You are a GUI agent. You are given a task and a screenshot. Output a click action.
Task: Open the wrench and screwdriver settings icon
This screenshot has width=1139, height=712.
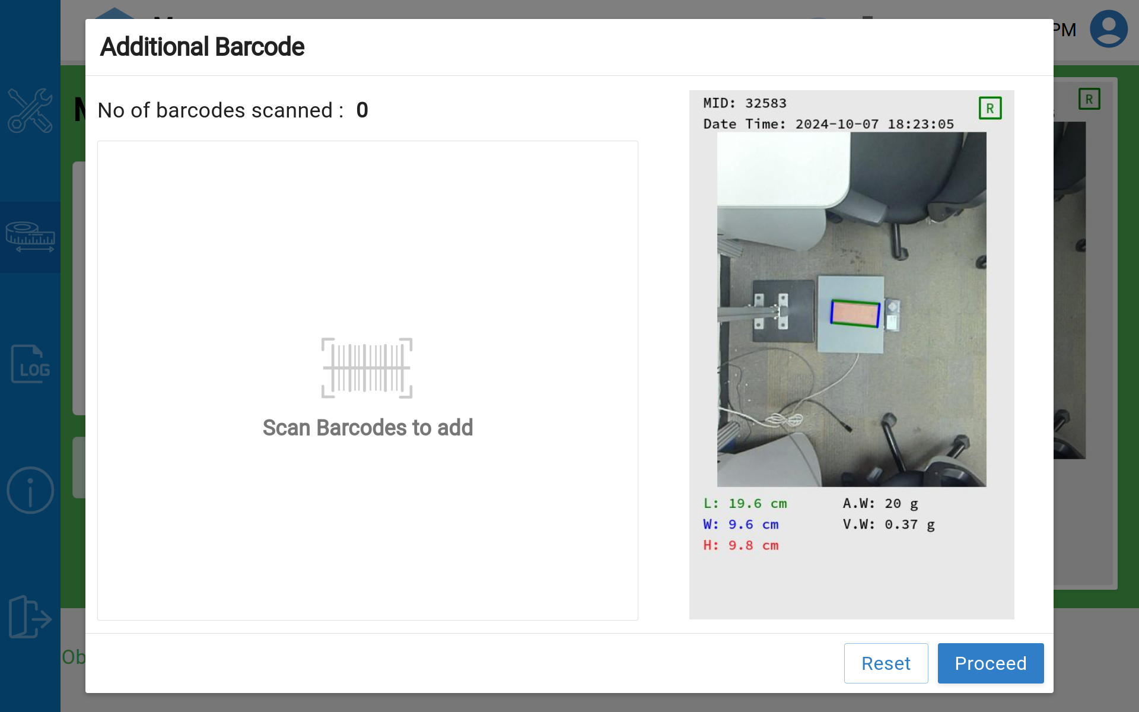point(30,110)
